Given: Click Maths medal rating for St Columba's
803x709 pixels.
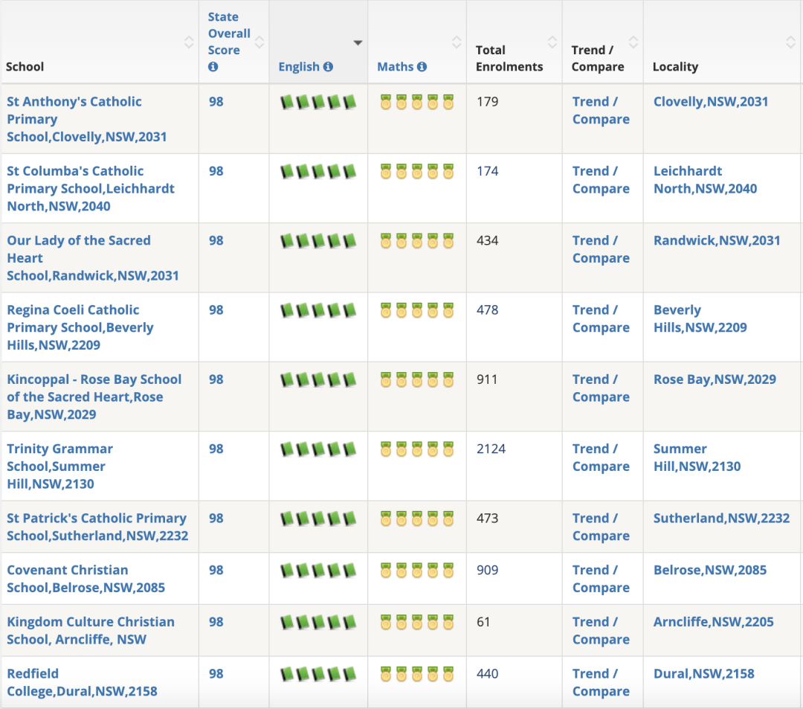Looking at the screenshot, I should click(417, 172).
